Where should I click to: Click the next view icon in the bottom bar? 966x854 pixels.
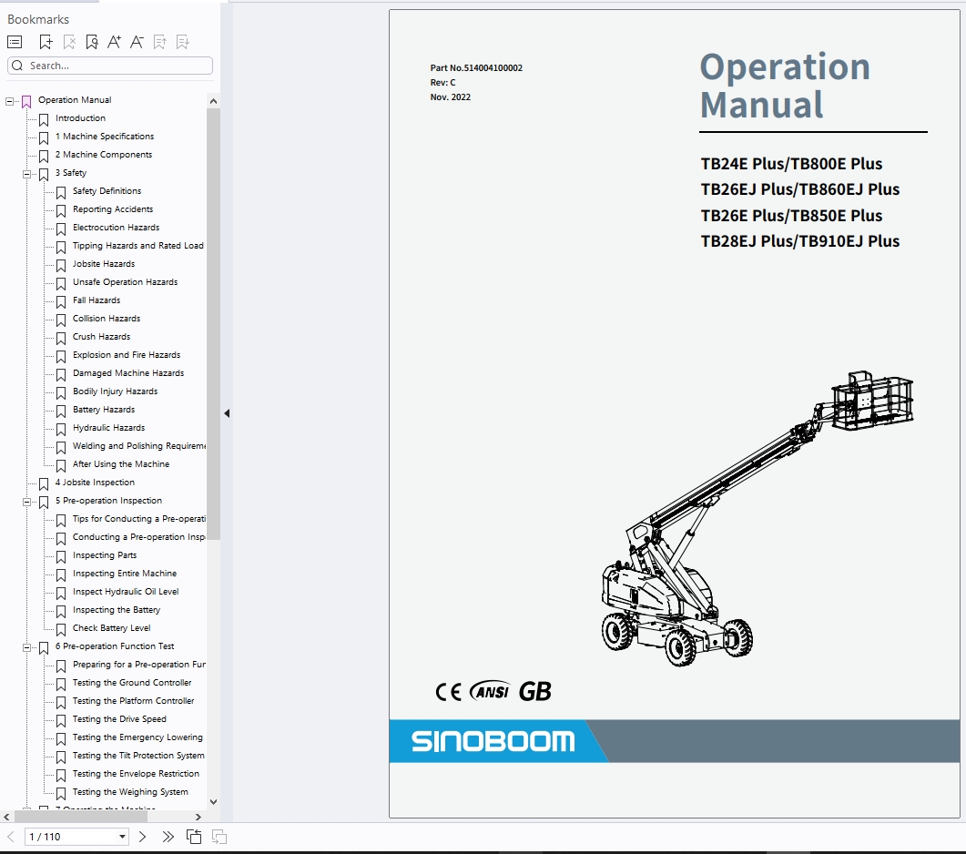pyautogui.click(x=219, y=837)
